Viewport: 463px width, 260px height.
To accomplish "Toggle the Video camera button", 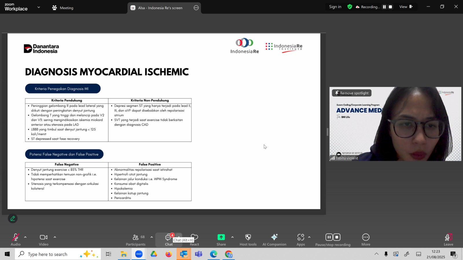I will (44, 238).
